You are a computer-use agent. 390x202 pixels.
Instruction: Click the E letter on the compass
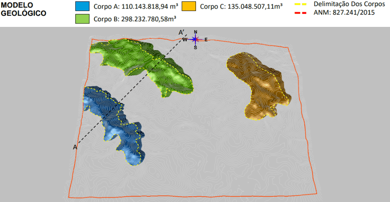(x=206, y=40)
